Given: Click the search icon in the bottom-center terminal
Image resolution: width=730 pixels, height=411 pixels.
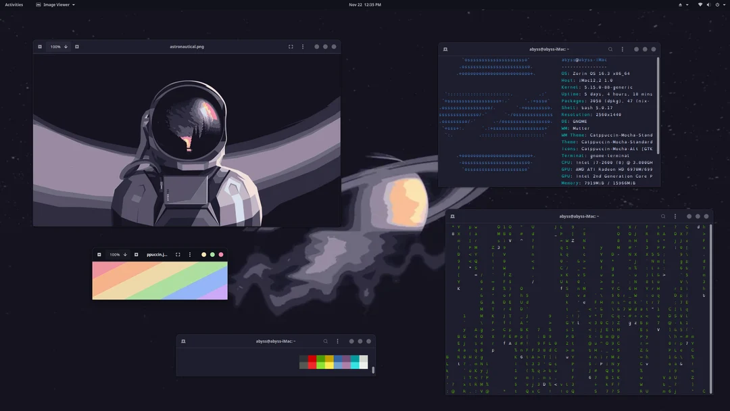Looking at the screenshot, I should click(325, 341).
